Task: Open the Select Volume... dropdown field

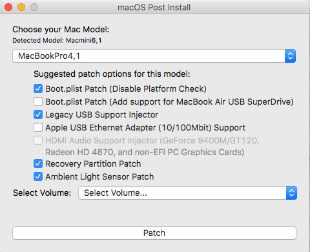Action: point(187,193)
